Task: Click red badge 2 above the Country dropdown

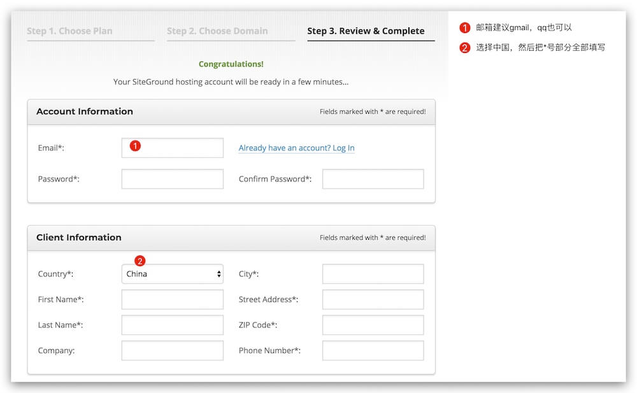Action: [140, 261]
